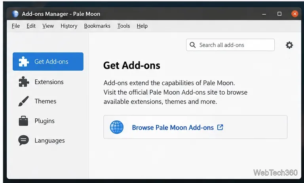Click the Extensions puzzle piece icon

tap(24, 82)
